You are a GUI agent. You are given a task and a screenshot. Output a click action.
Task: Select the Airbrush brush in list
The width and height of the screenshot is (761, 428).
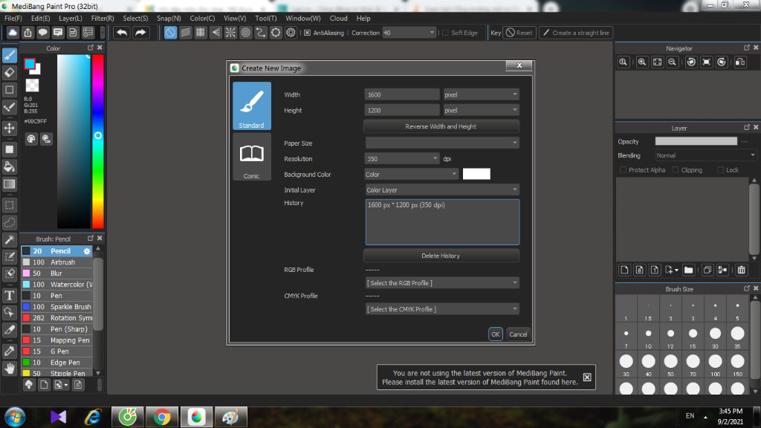(x=56, y=262)
